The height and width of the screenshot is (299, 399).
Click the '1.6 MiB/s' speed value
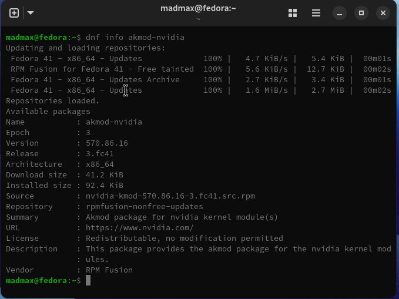267,90
